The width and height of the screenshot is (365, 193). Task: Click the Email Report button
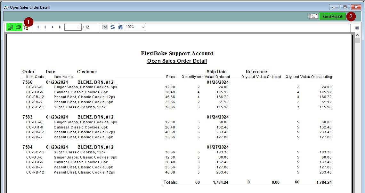pos(332,17)
